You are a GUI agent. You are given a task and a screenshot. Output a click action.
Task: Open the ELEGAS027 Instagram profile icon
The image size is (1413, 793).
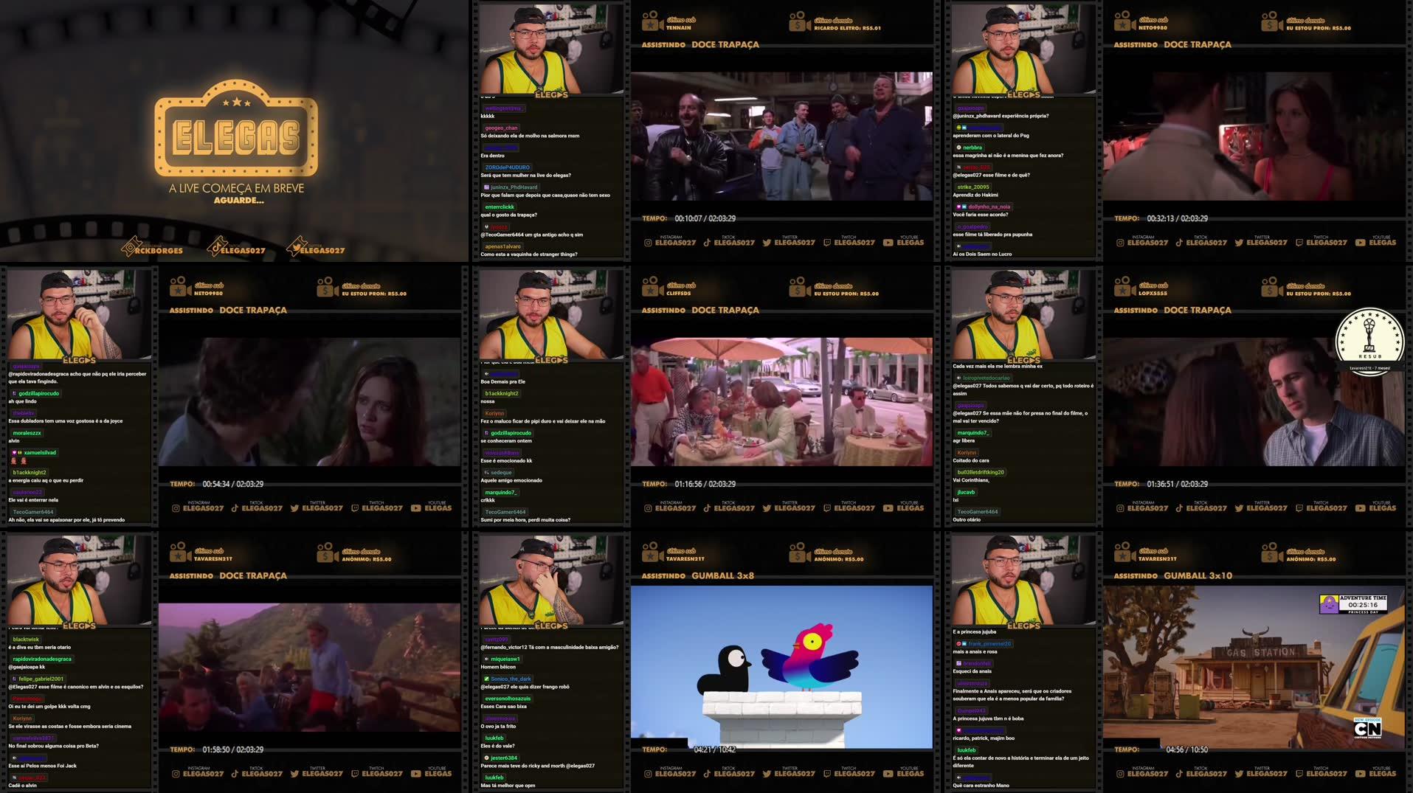point(648,242)
